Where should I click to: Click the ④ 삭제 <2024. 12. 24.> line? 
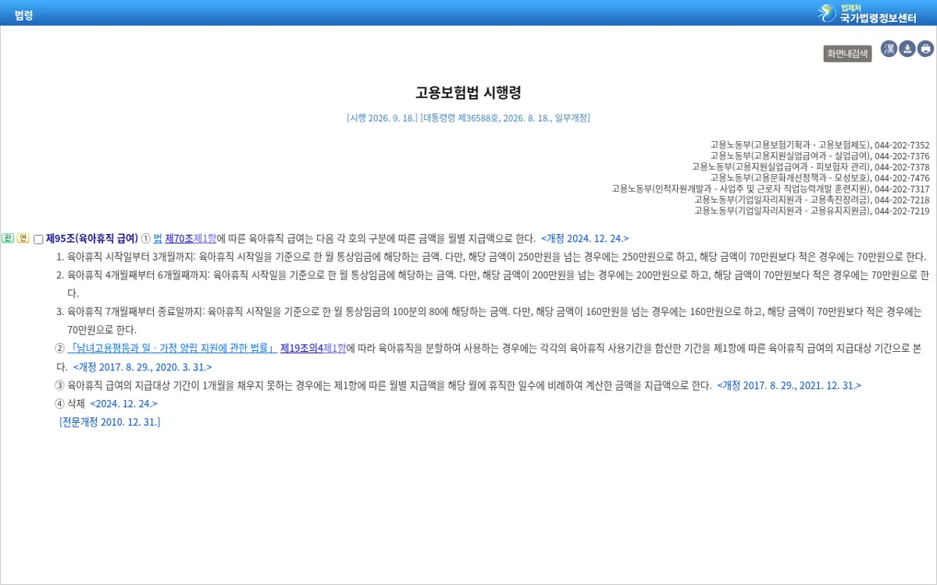click(x=106, y=403)
